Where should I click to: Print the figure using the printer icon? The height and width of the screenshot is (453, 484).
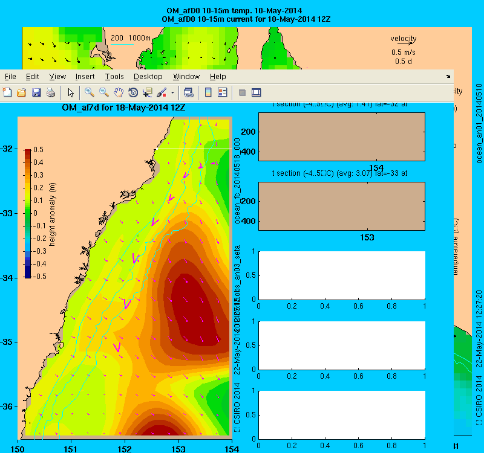click(x=51, y=92)
